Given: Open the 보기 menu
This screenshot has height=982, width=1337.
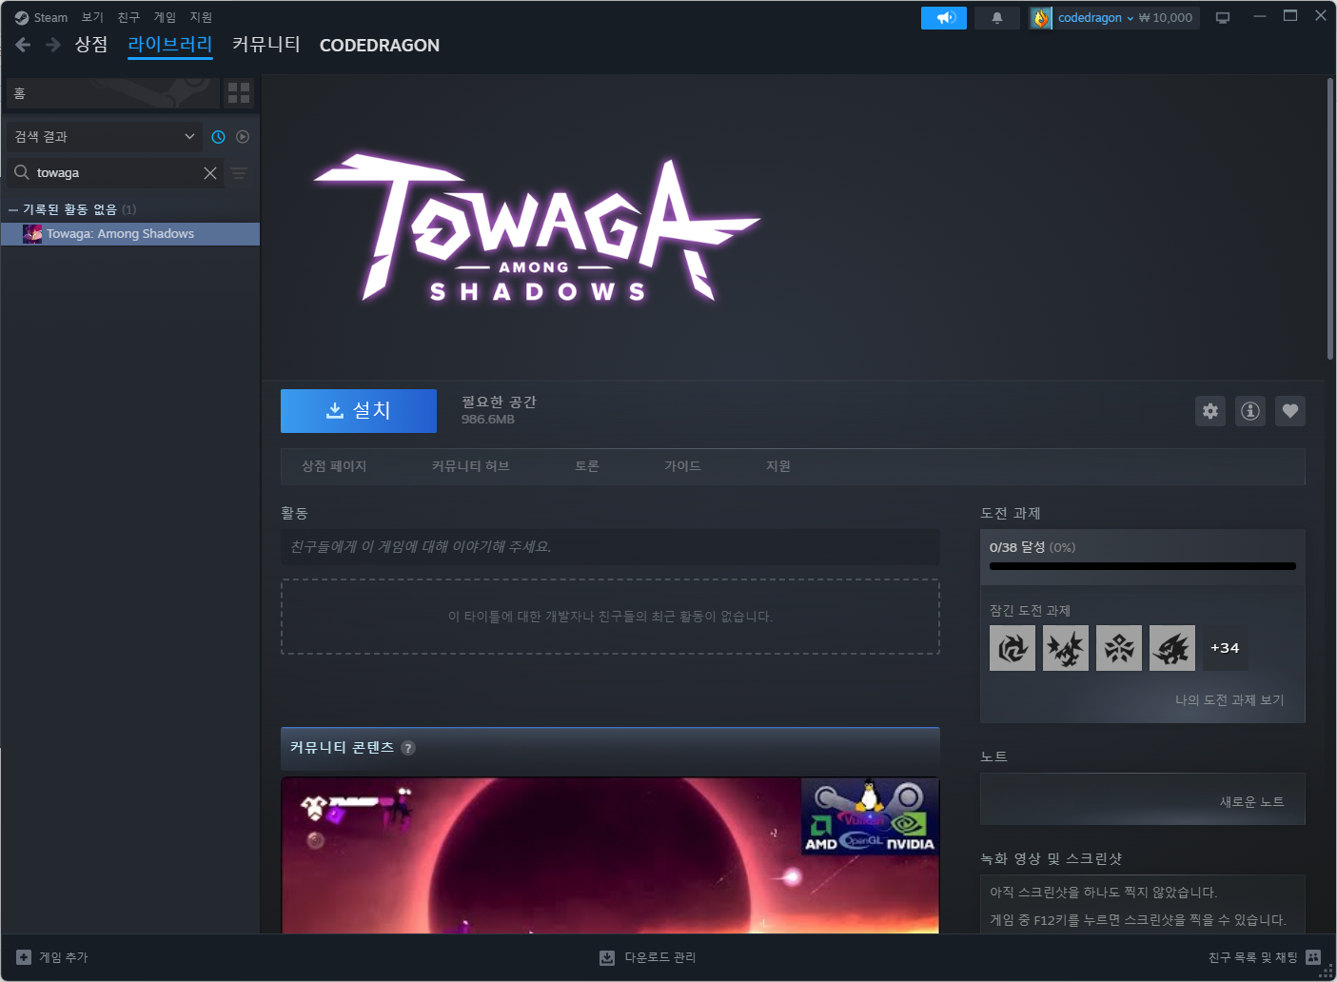Looking at the screenshot, I should click(x=92, y=17).
